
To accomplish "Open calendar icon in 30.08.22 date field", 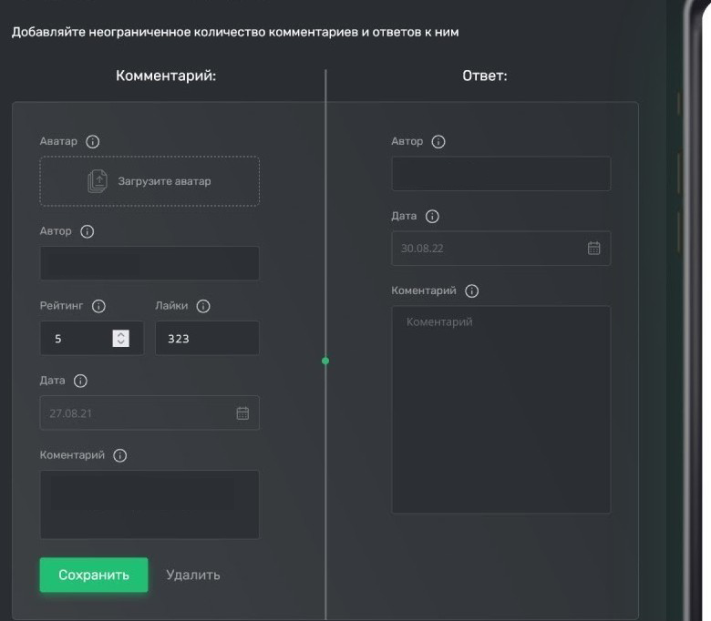I will click(593, 249).
